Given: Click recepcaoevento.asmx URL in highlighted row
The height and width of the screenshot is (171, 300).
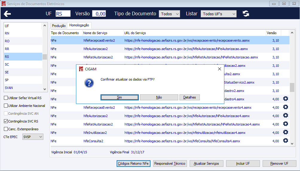Looking at the screenshot, I should point(187,40).
